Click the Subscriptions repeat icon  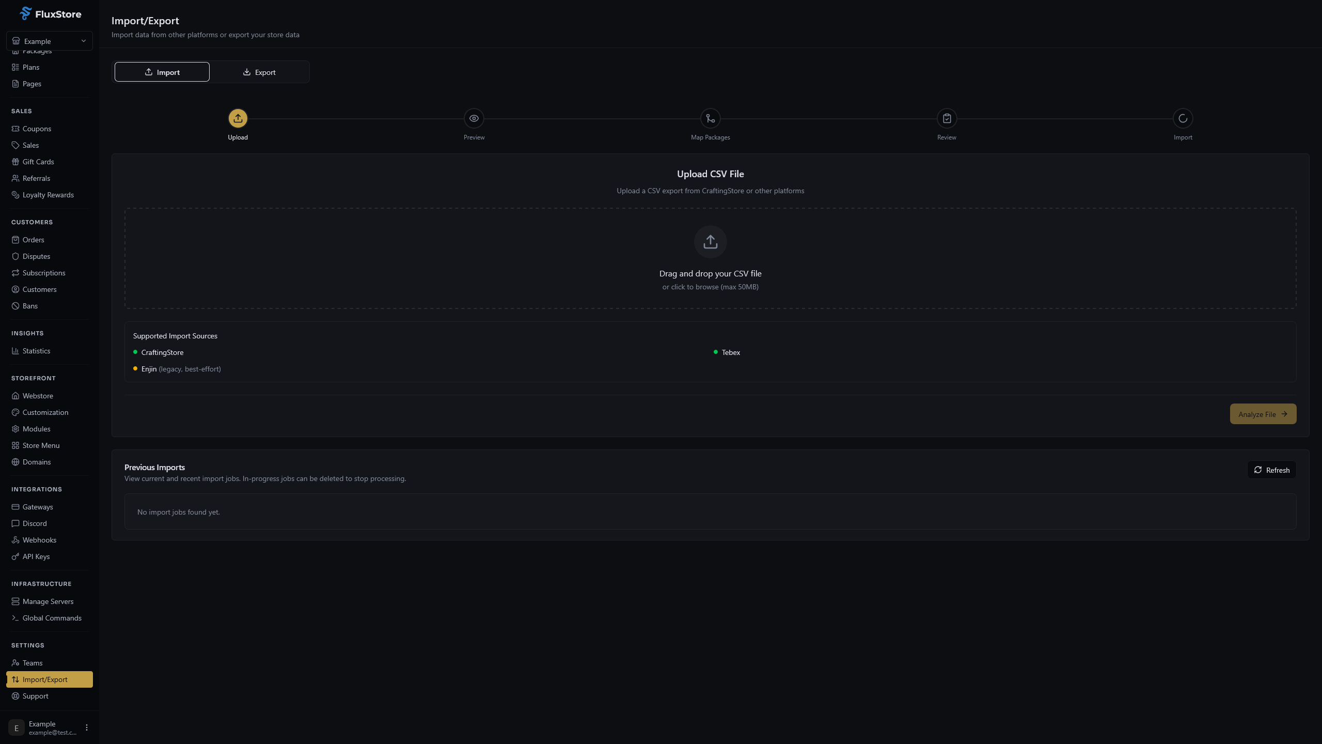(15, 273)
